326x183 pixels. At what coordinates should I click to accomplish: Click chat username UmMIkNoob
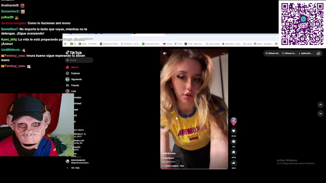11,50
